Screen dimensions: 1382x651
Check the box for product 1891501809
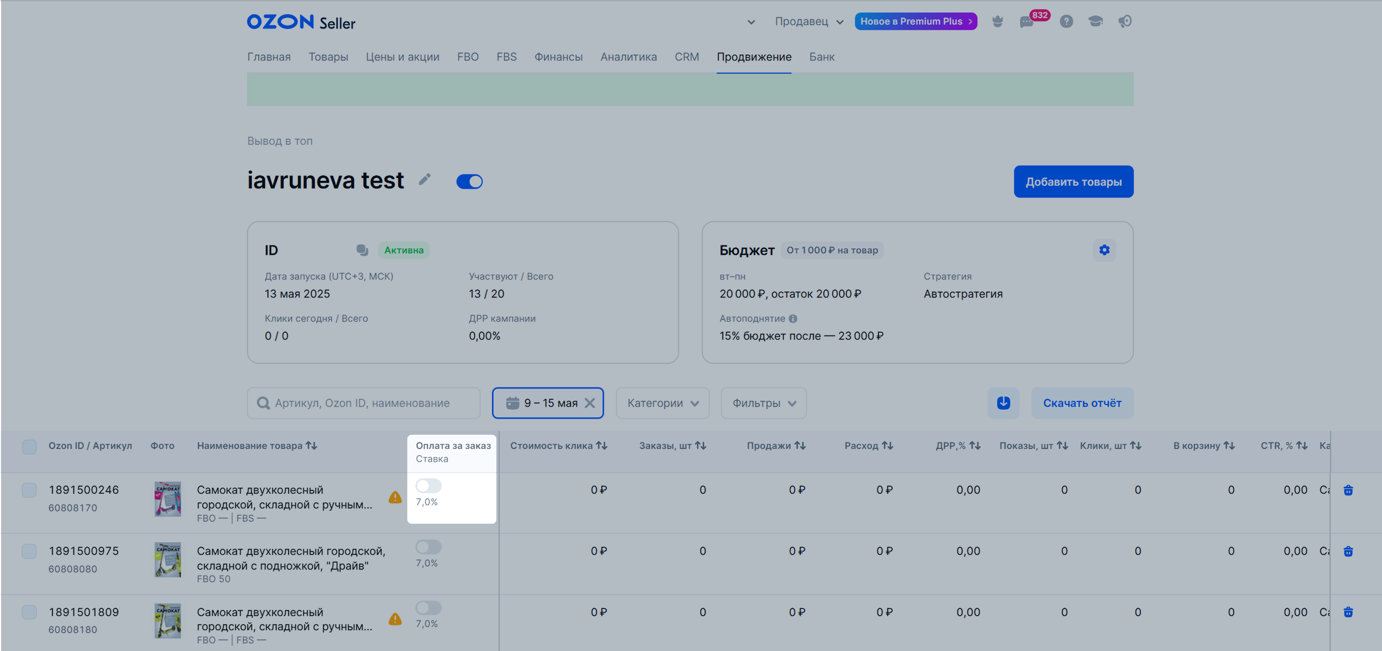click(x=30, y=612)
